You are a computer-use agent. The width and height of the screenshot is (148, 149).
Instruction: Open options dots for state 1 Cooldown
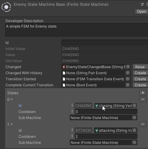(x=72, y=136)
